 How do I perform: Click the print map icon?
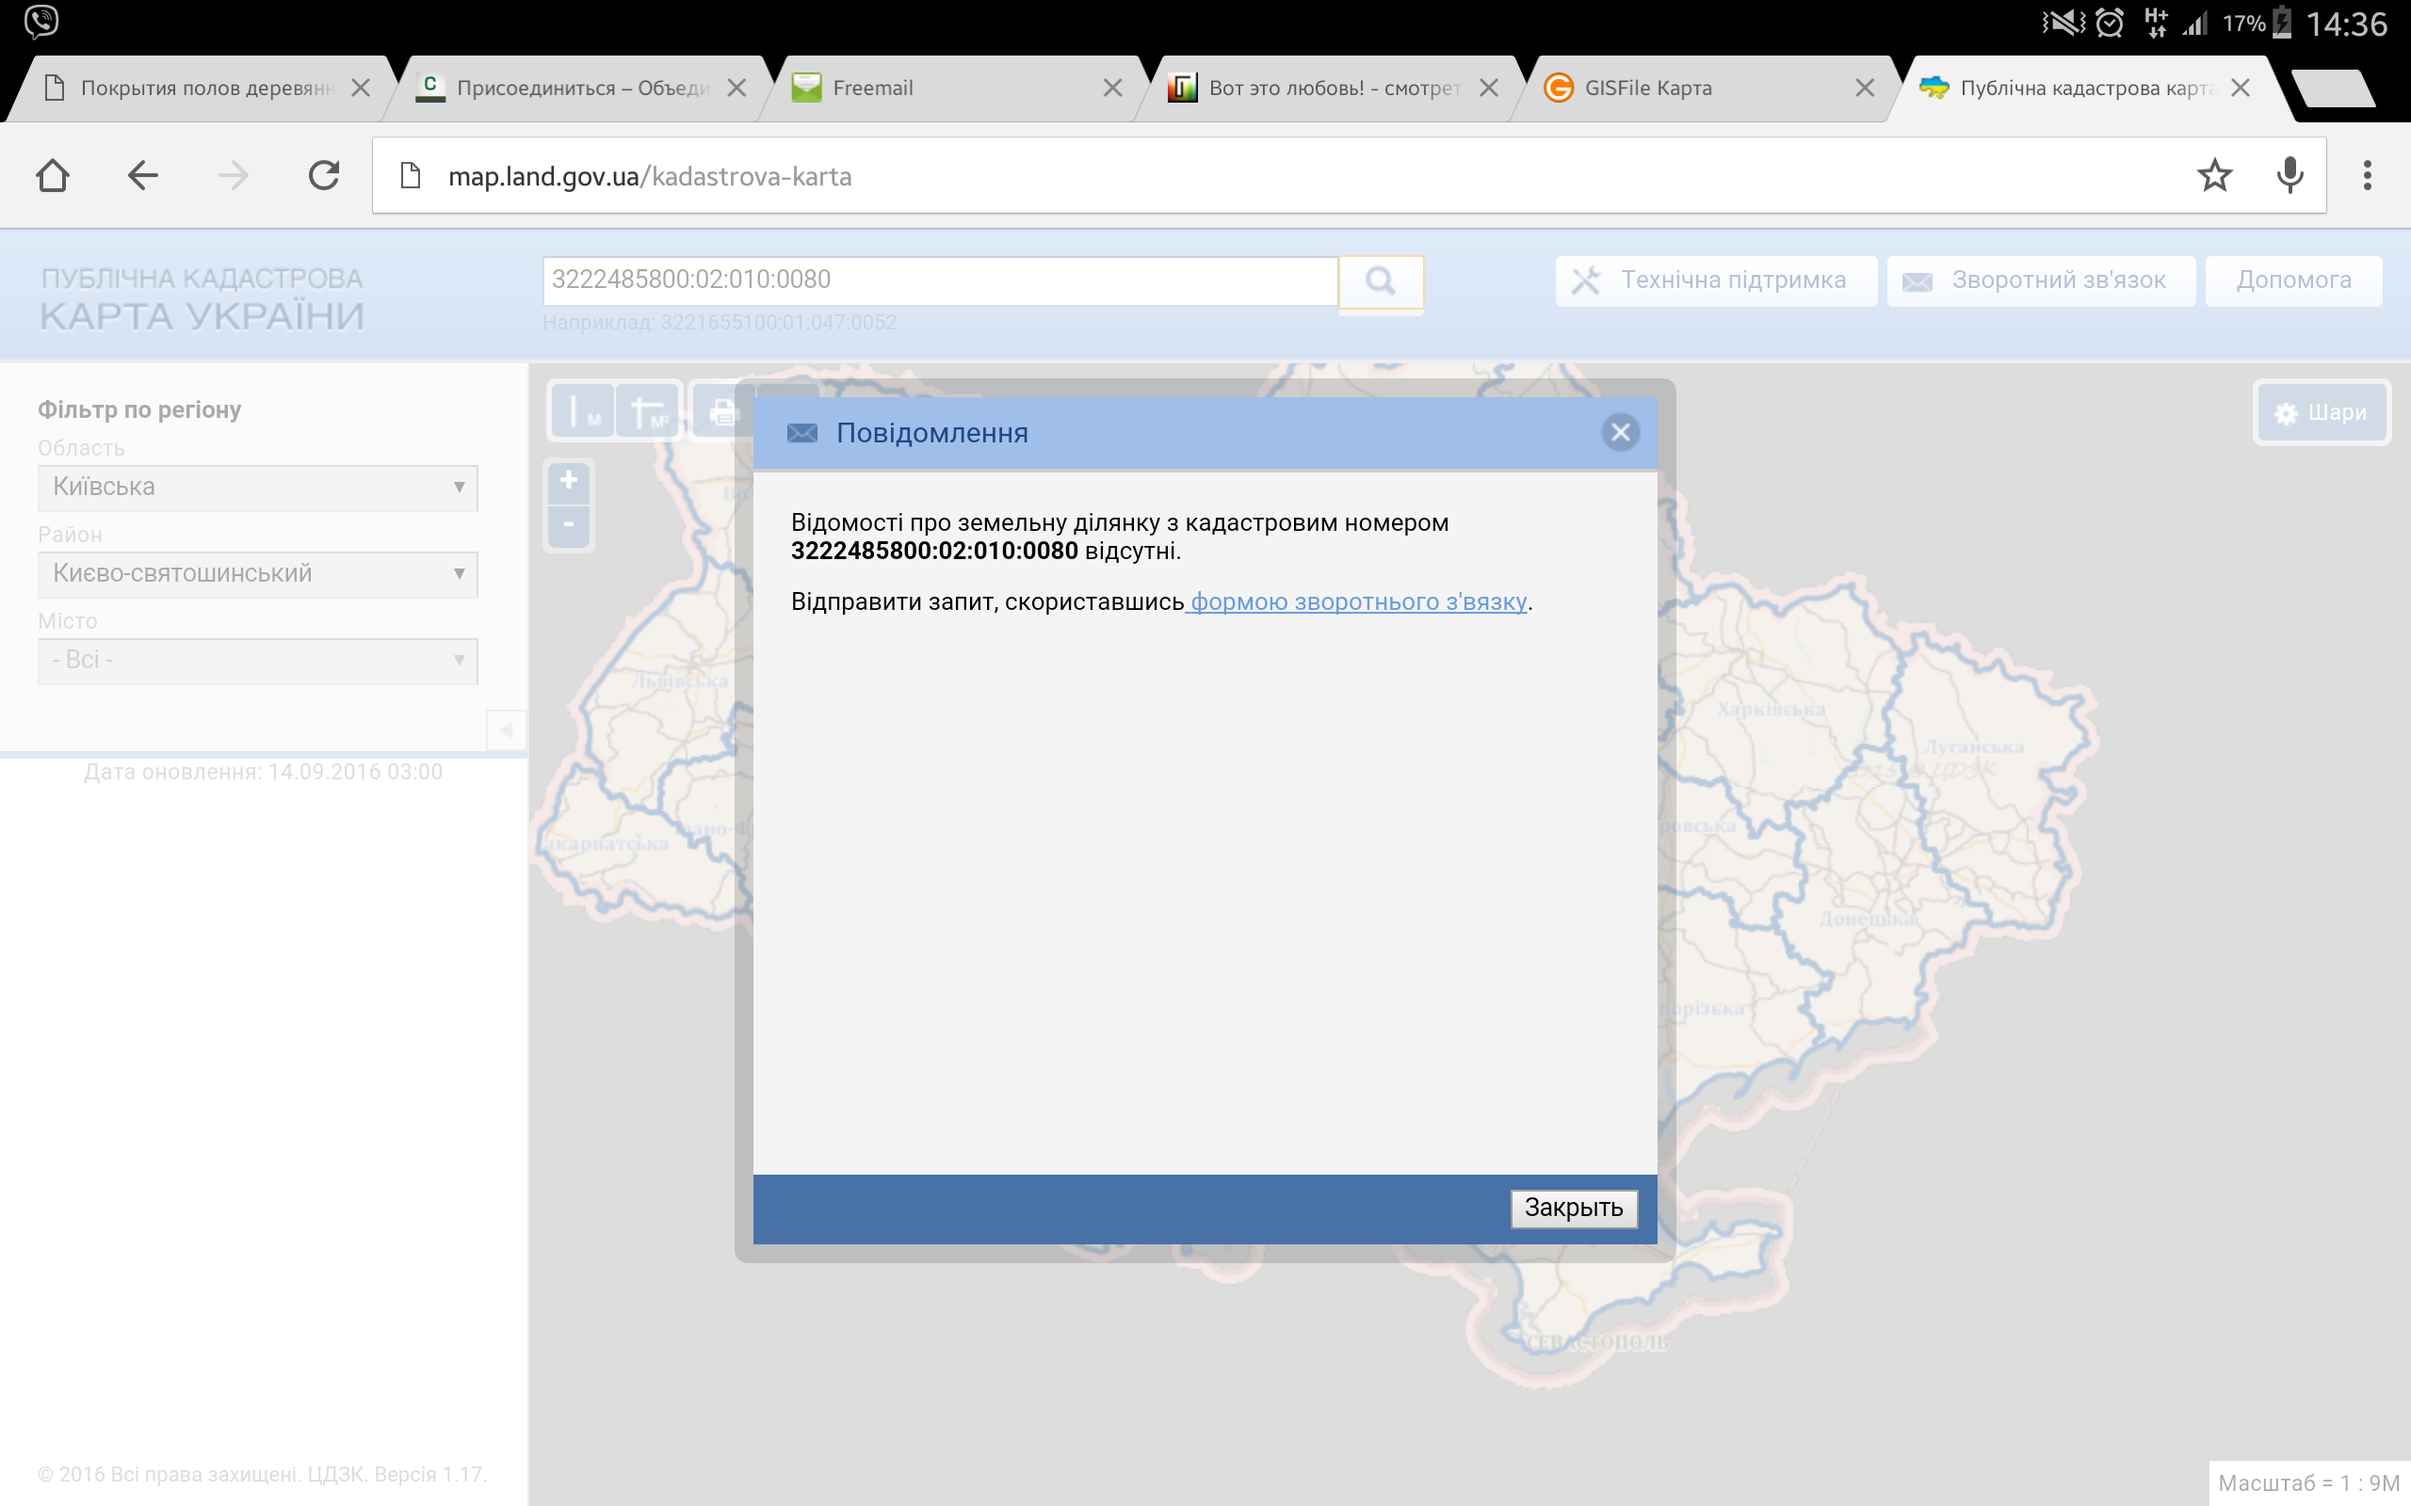pyautogui.click(x=722, y=410)
